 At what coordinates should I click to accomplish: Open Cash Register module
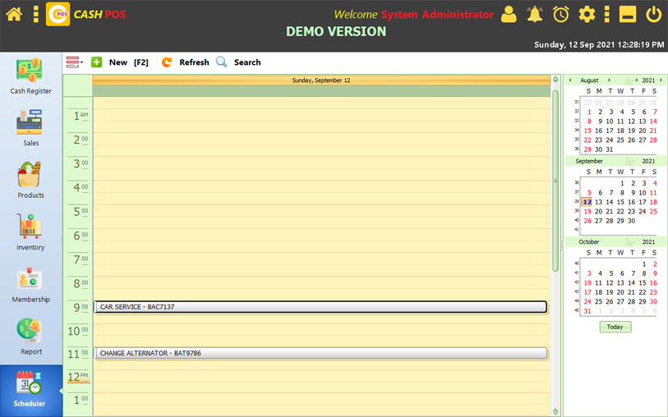[30, 76]
